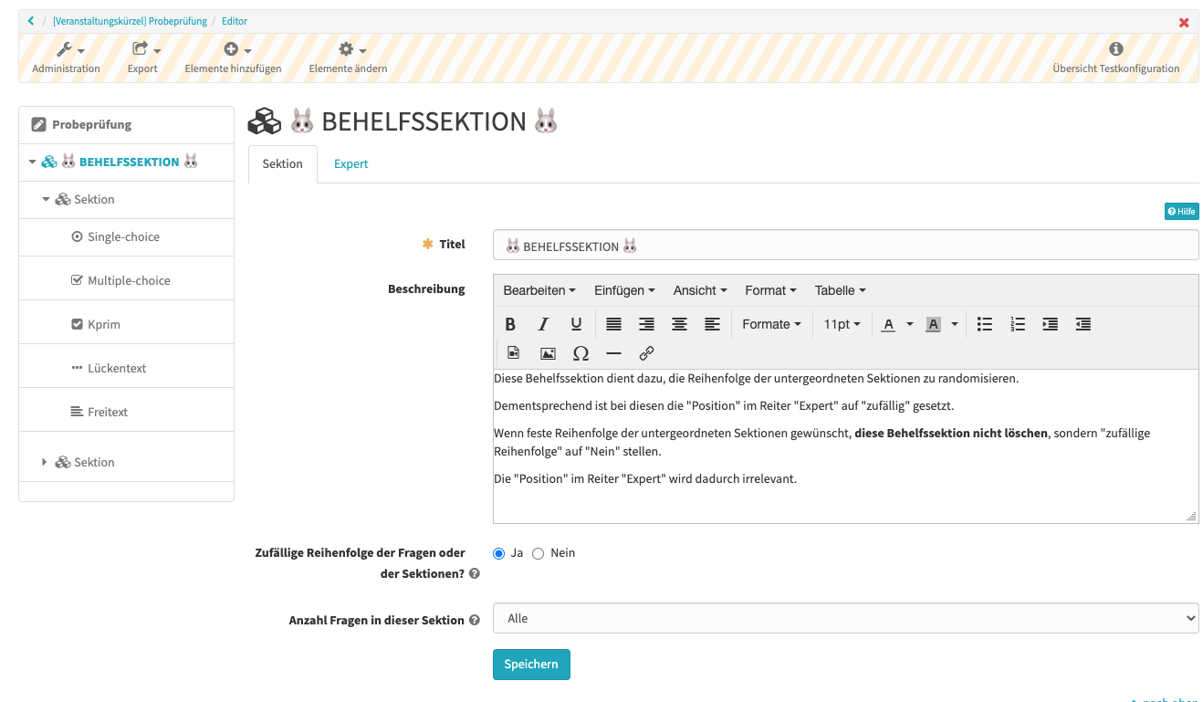Insert a link using the chain icon

tap(647, 352)
